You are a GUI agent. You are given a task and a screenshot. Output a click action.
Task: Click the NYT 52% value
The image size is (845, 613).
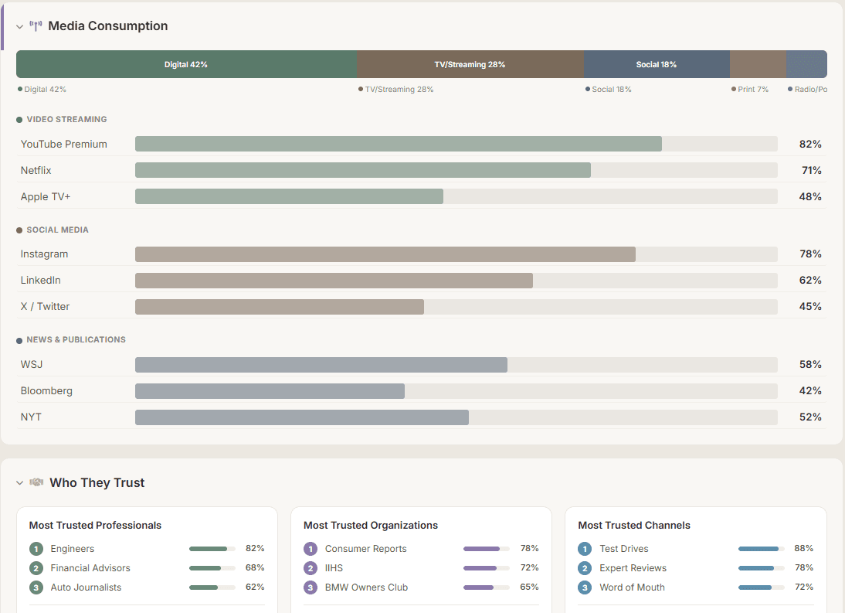click(810, 417)
